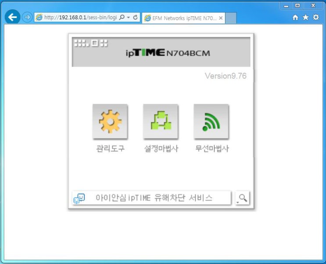This screenshot has width=326, height=264.
Task: Close the browser window
Action: coord(313,6)
